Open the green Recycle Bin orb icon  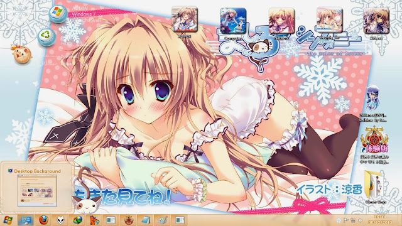pos(46,37)
